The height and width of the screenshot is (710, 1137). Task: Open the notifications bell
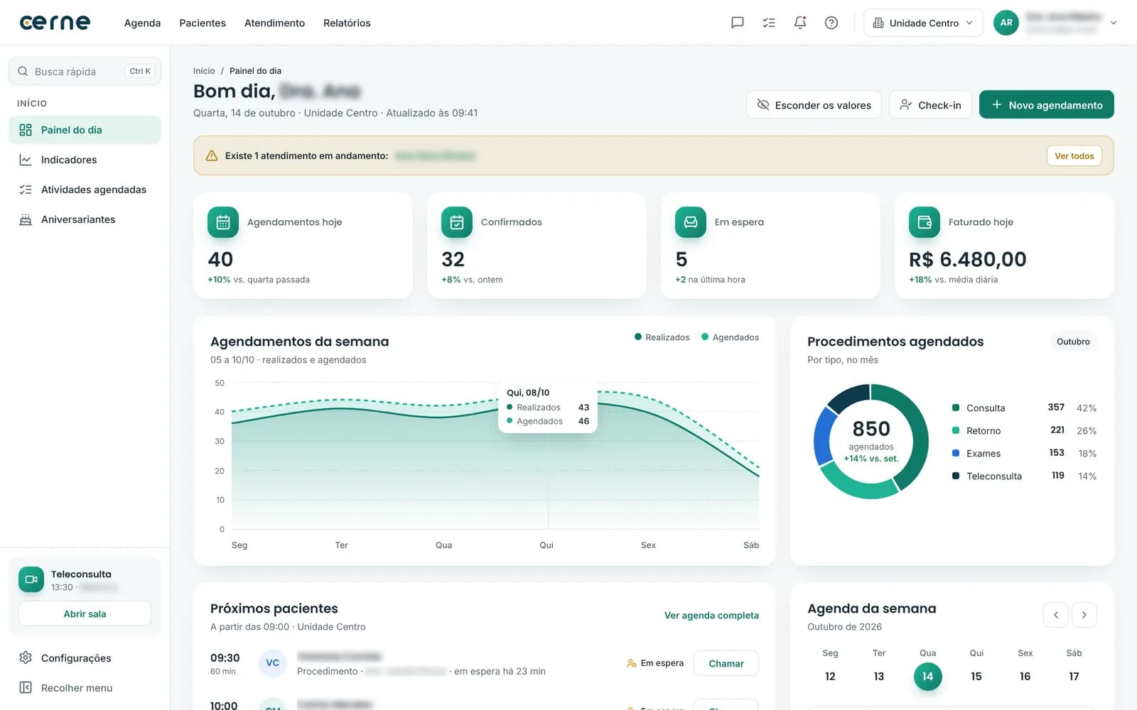[x=800, y=23]
